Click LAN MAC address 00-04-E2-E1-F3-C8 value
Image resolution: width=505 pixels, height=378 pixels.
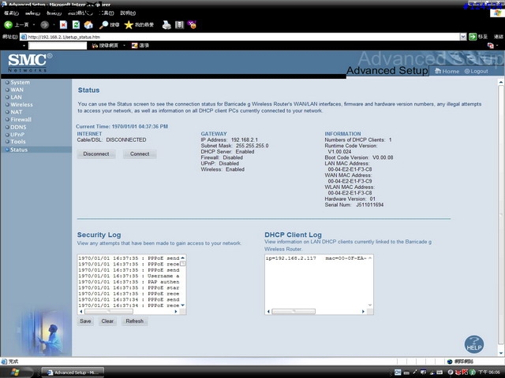(350, 169)
